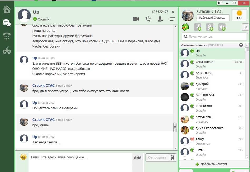Click sender name Up at 9:06 message
The width and height of the screenshot is (250, 172).
[34, 58]
